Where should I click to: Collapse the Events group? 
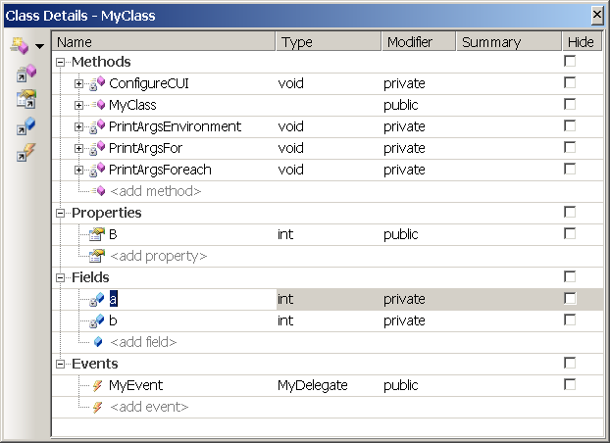[x=60, y=364]
